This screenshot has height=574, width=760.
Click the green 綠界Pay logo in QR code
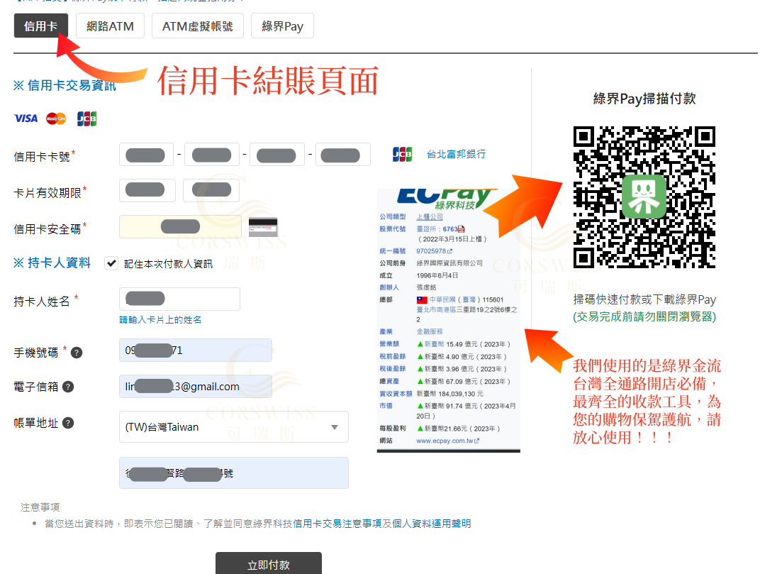pos(644,197)
